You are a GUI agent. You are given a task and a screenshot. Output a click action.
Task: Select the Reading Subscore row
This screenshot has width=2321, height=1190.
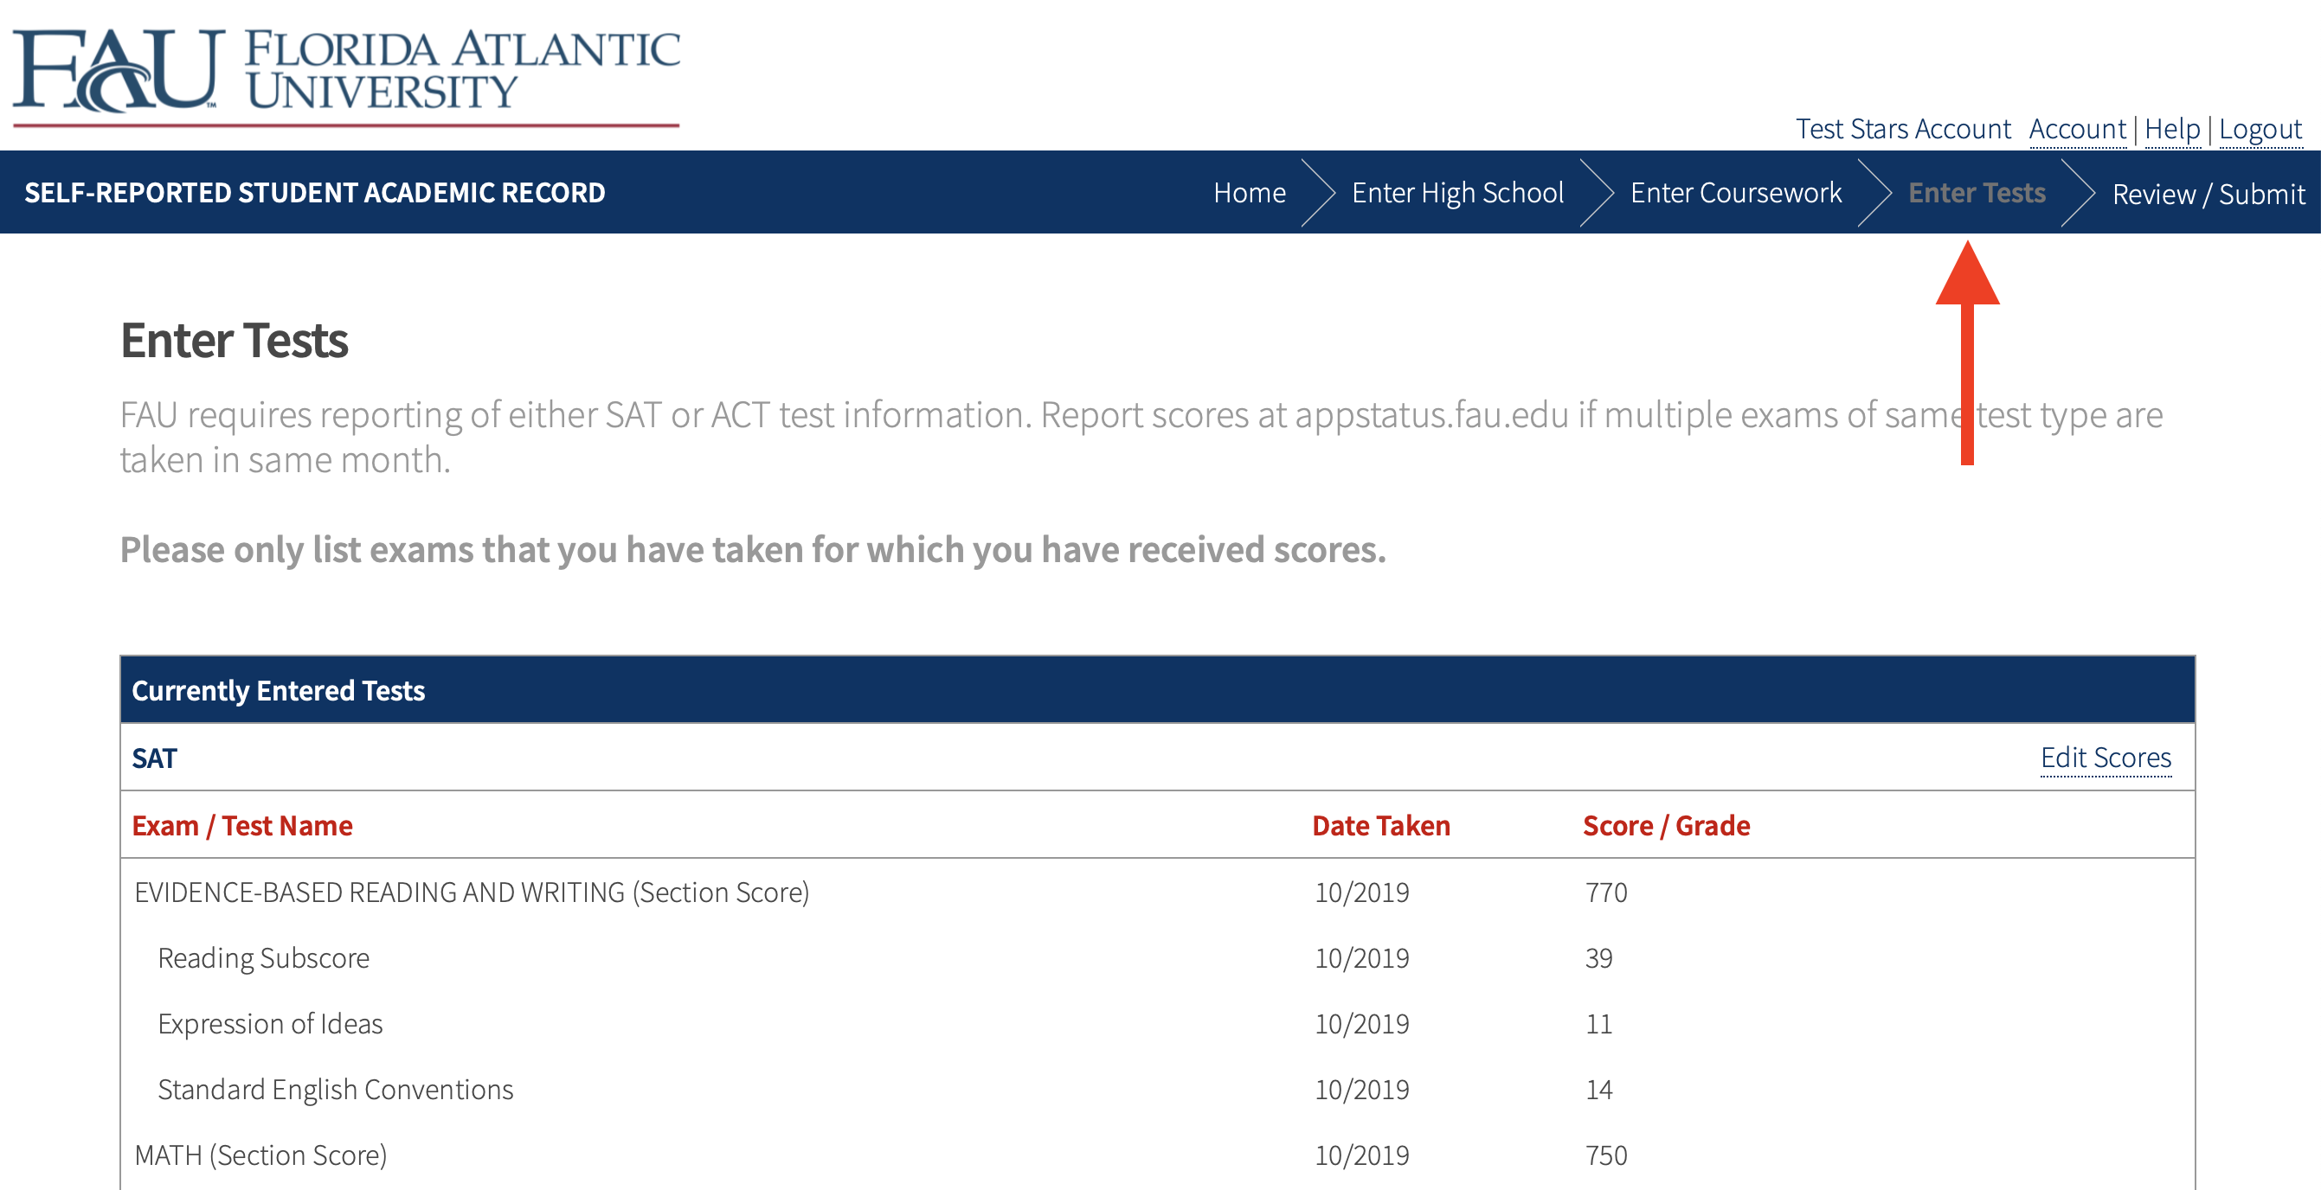263,957
